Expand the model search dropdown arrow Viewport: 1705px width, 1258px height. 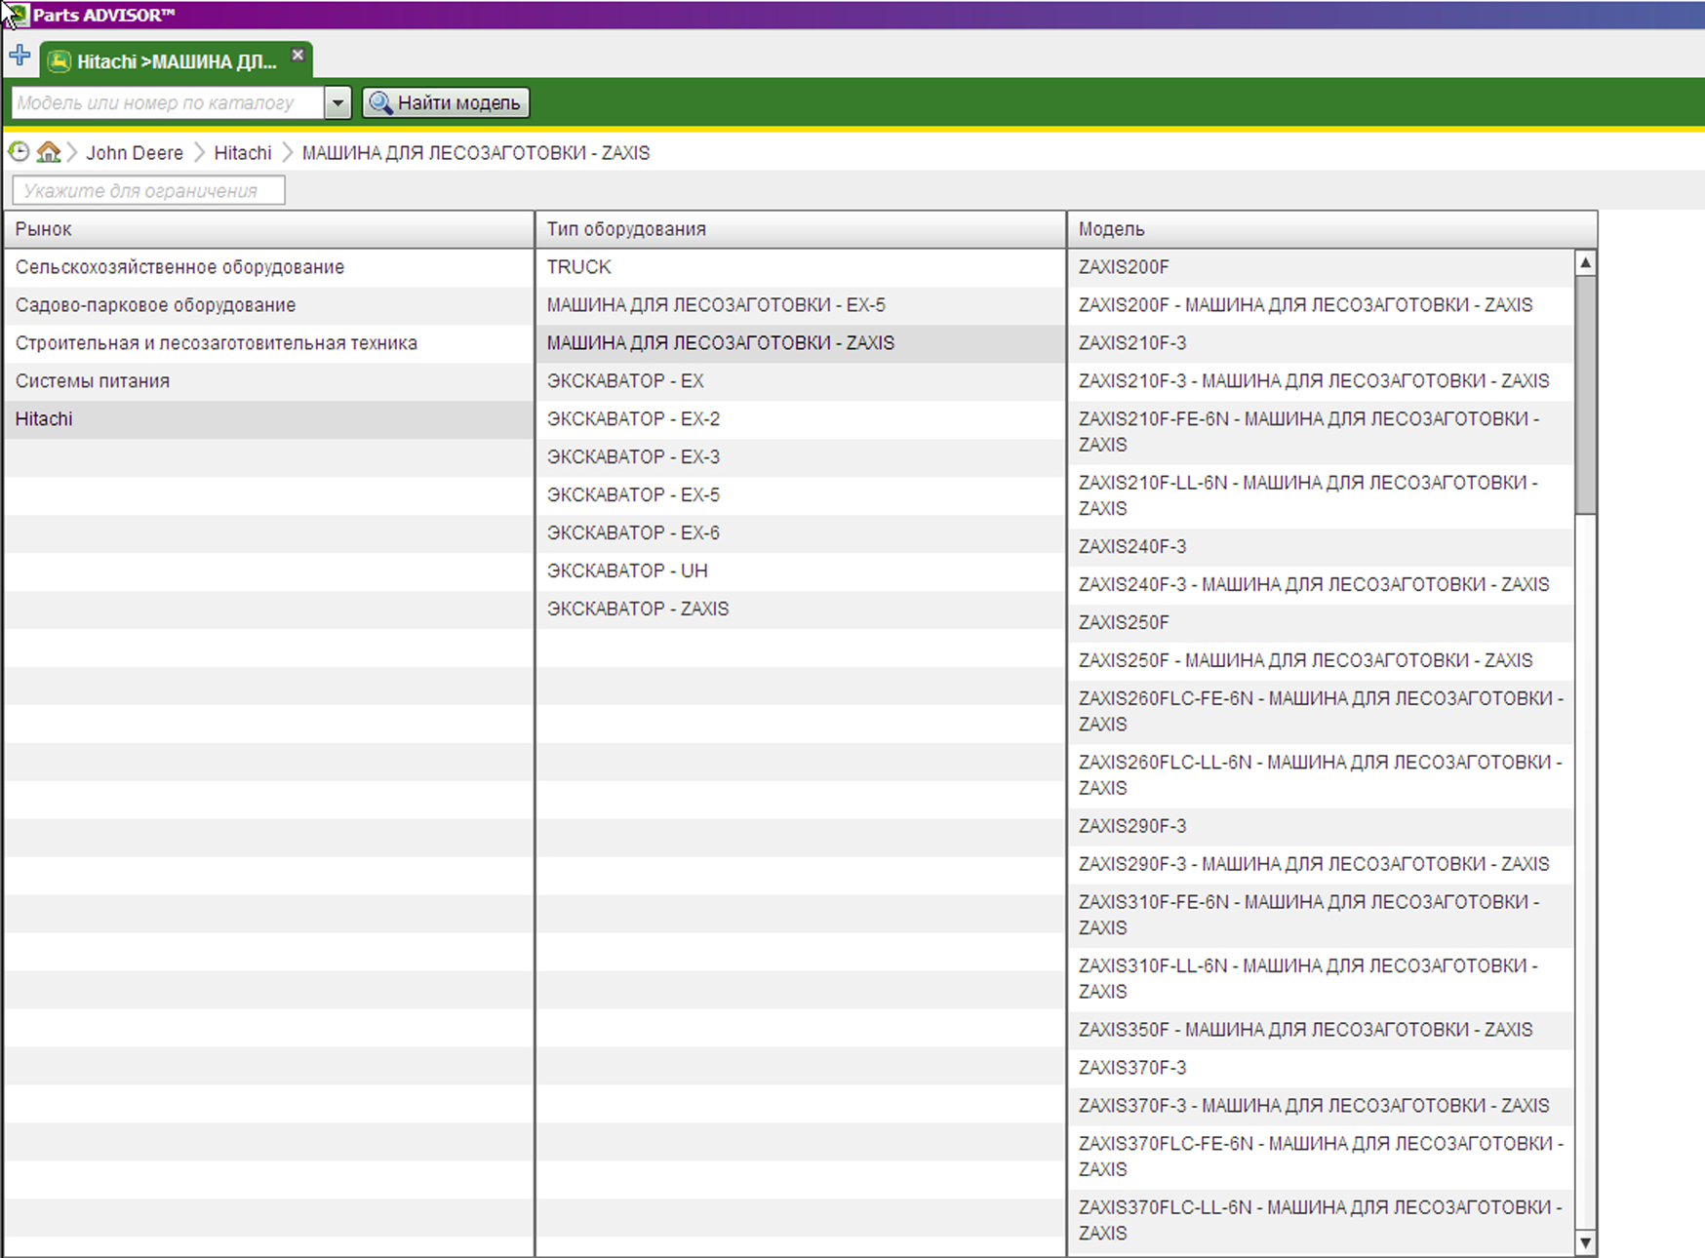click(337, 102)
